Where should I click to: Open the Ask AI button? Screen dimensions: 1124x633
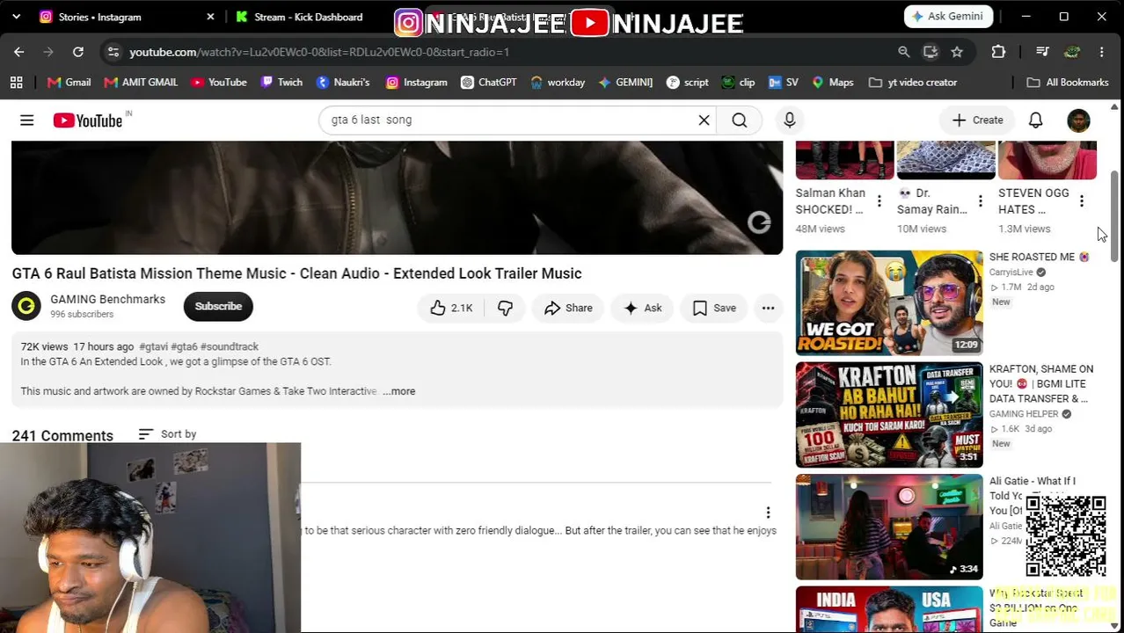642,308
